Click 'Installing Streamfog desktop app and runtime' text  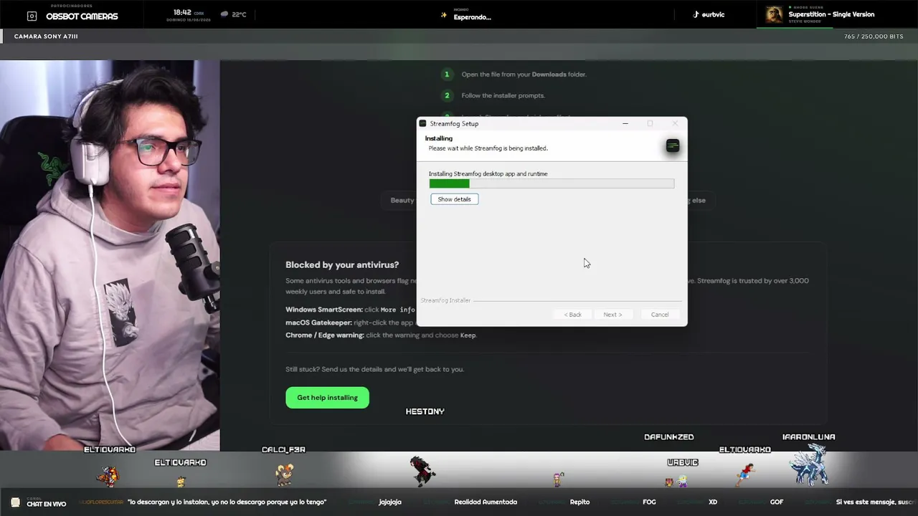(x=488, y=173)
